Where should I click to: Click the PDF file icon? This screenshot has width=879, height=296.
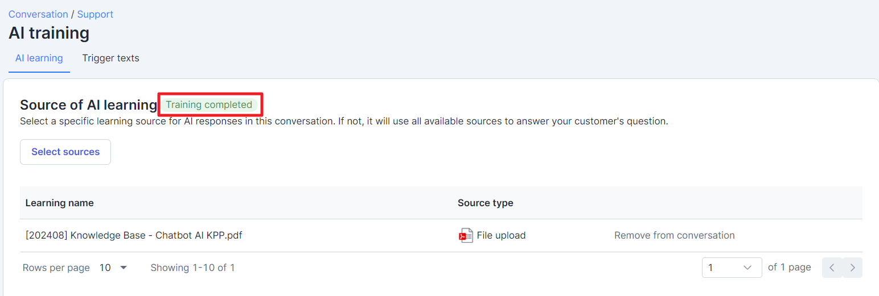[466, 236]
